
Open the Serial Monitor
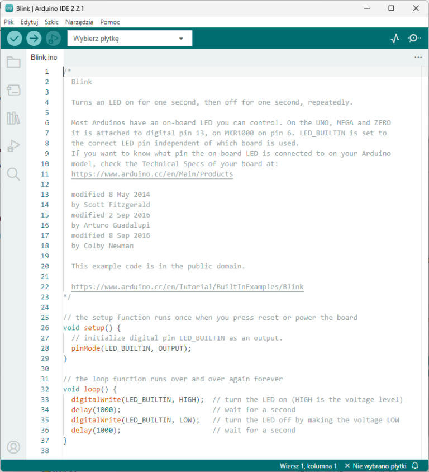click(x=414, y=38)
